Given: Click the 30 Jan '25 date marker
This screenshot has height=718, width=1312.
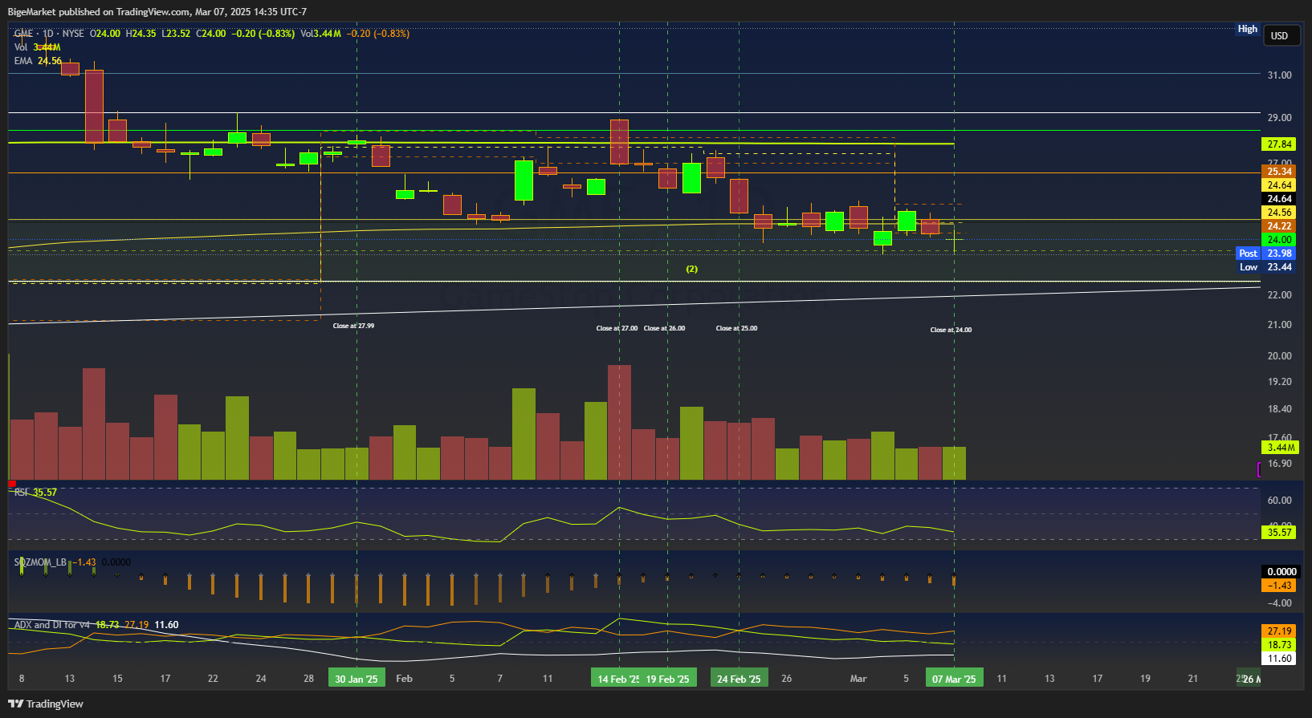Looking at the screenshot, I should tap(357, 679).
